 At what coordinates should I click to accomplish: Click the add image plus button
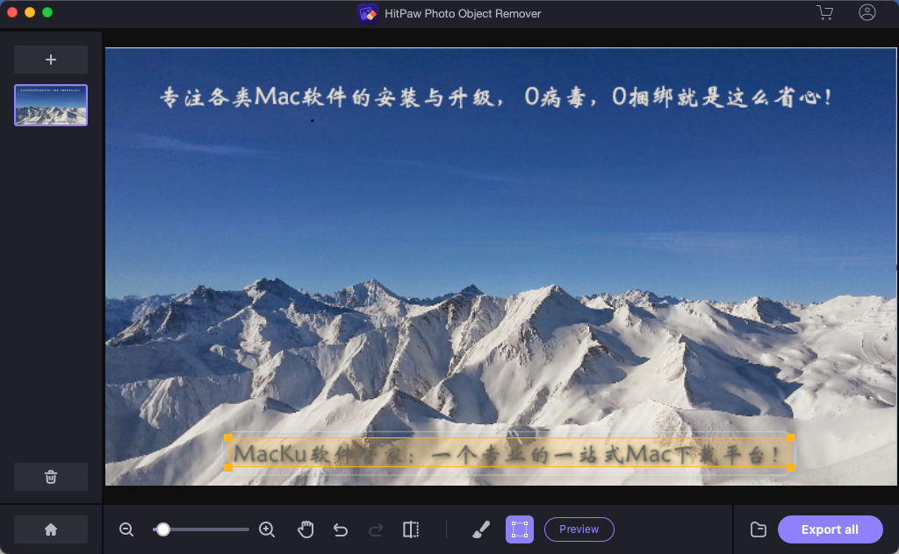click(51, 60)
